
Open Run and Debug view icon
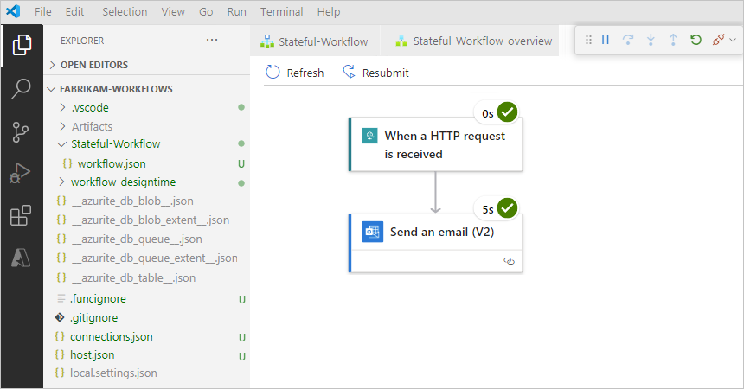22,174
